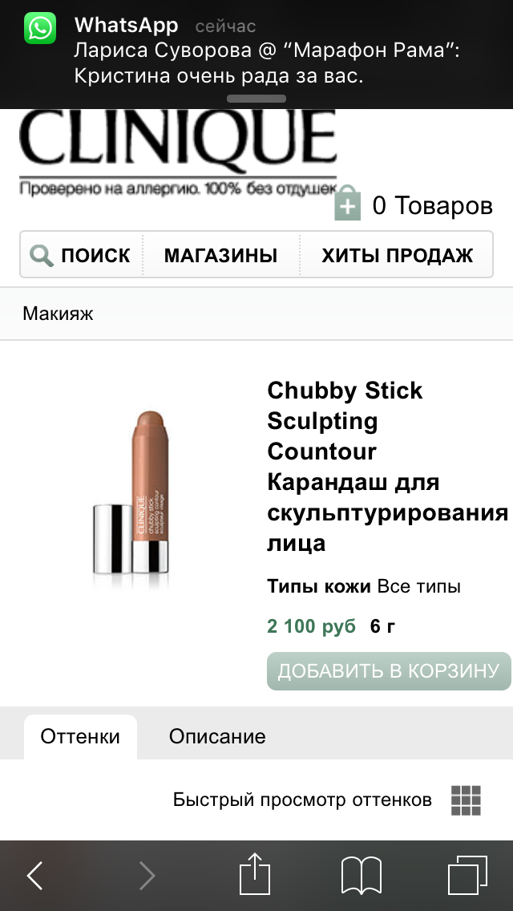
Task: Open the Safari bookmarks book icon
Action: [x=362, y=875]
